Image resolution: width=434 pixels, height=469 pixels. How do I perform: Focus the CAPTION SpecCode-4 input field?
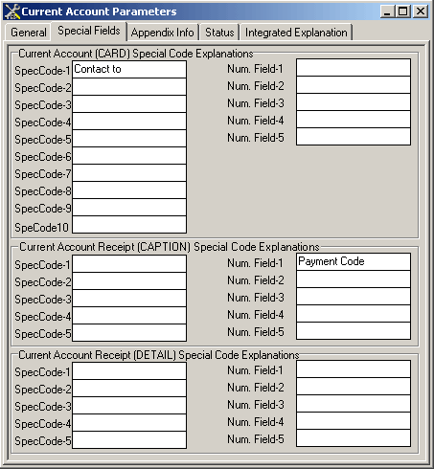[129, 316]
